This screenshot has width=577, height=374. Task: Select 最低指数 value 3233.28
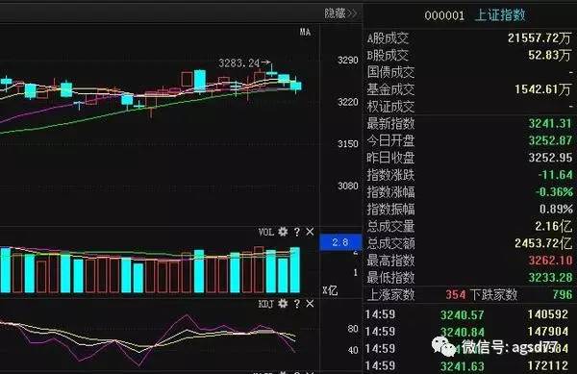550,277
